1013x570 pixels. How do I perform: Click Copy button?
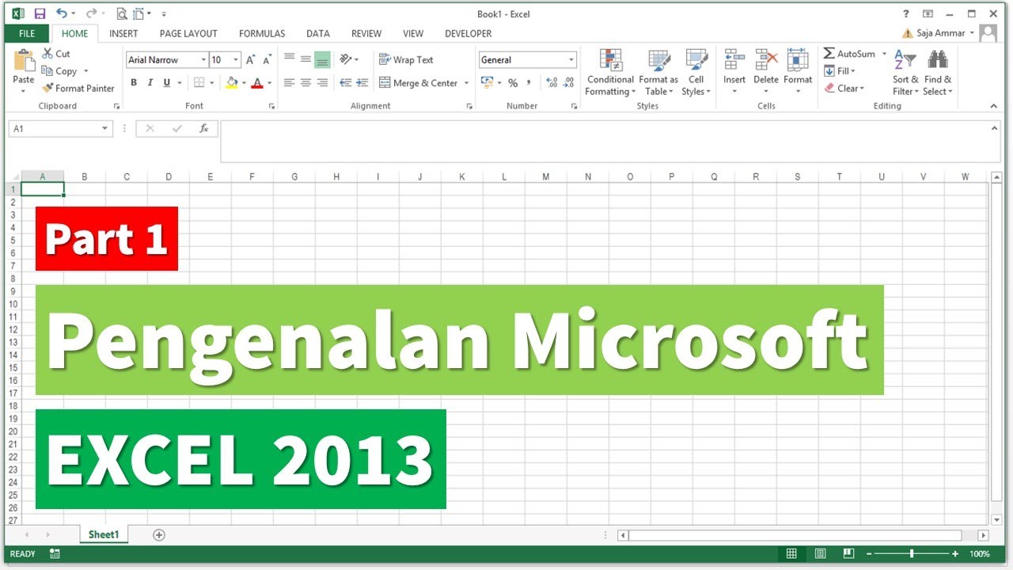pos(60,71)
